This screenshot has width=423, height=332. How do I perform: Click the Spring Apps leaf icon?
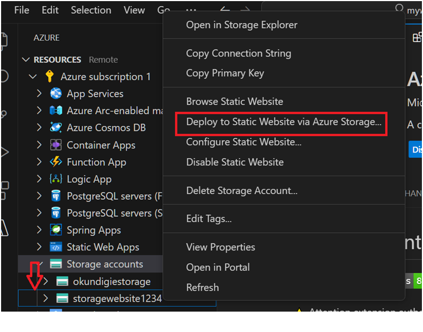(x=56, y=230)
